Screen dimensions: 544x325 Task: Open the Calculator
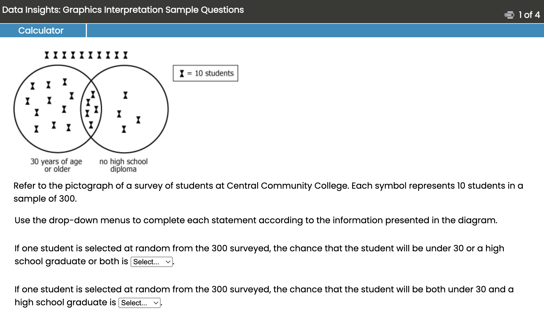click(41, 30)
